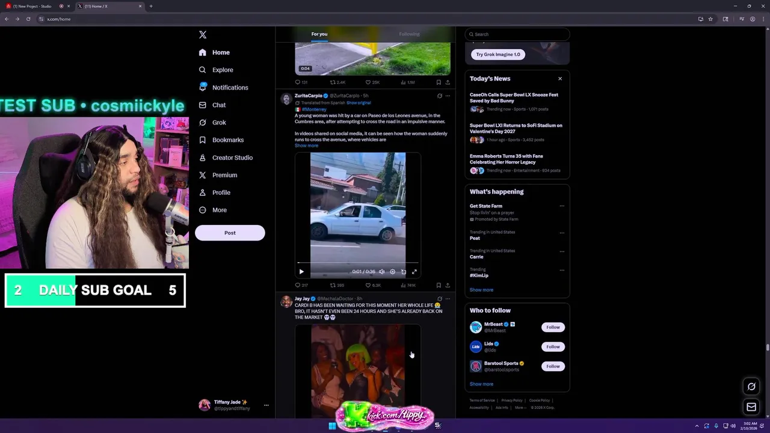This screenshot has height=433, width=770.
Task: Open floating messages button at bottom right
Action: coord(751,407)
